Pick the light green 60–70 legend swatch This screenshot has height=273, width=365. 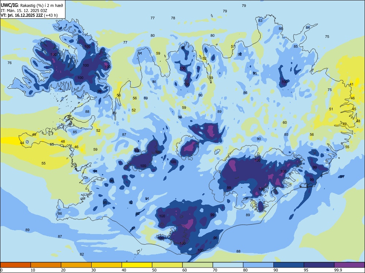click(197, 265)
